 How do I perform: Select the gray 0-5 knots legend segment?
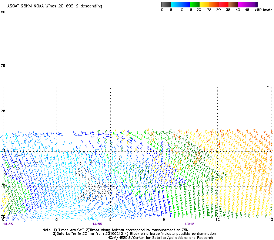click(166, 4)
